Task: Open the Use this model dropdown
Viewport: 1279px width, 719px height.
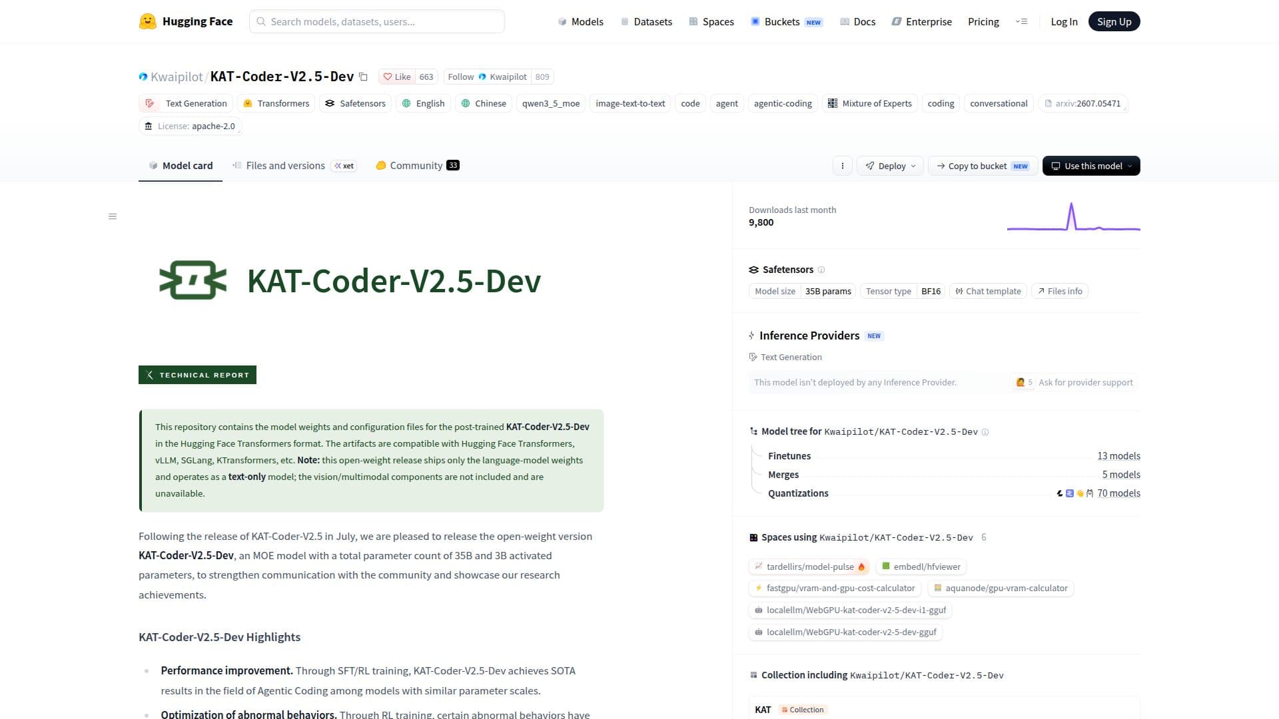Action: click(x=1091, y=166)
